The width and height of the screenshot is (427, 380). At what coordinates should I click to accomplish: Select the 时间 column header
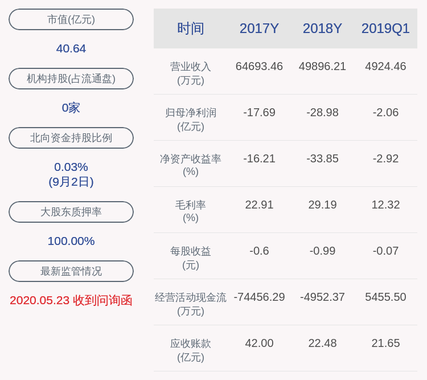tap(190, 28)
